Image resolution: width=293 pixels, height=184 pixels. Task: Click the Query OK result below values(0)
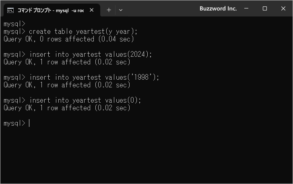point(67,108)
